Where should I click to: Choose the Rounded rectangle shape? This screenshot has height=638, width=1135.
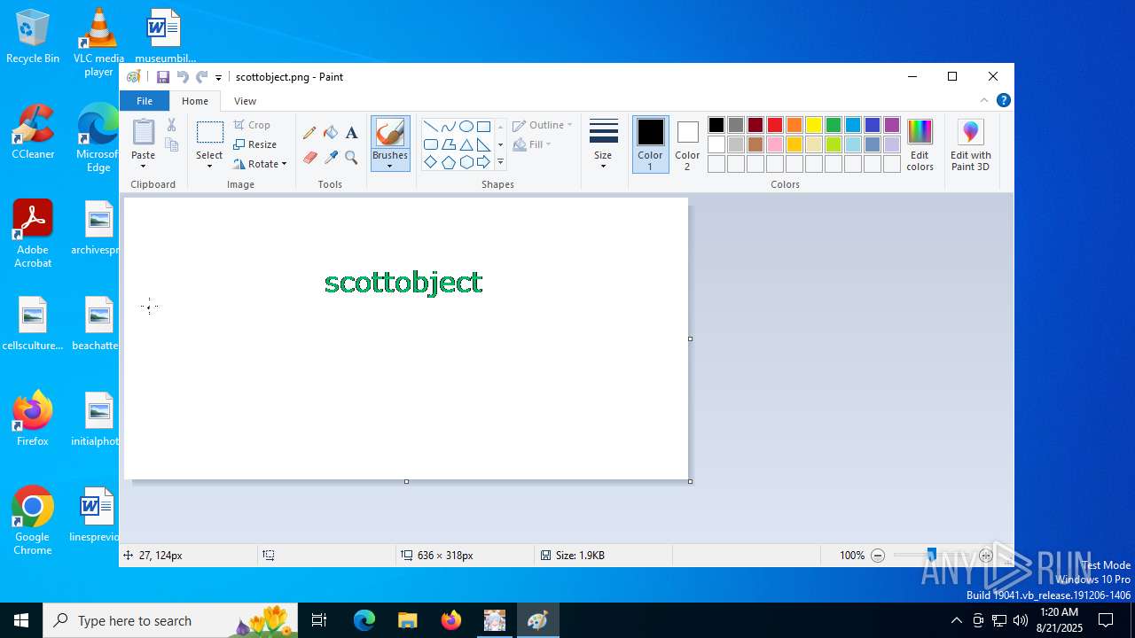pyautogui.click(x=430, y=144)
